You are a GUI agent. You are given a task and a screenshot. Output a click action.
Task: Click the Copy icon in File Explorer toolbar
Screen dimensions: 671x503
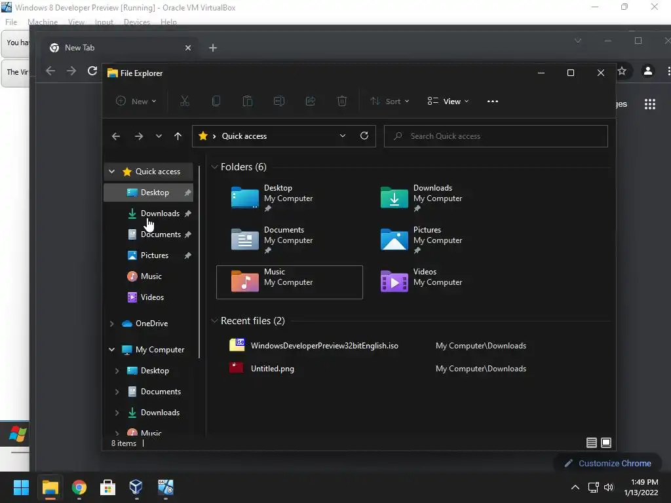216,102
